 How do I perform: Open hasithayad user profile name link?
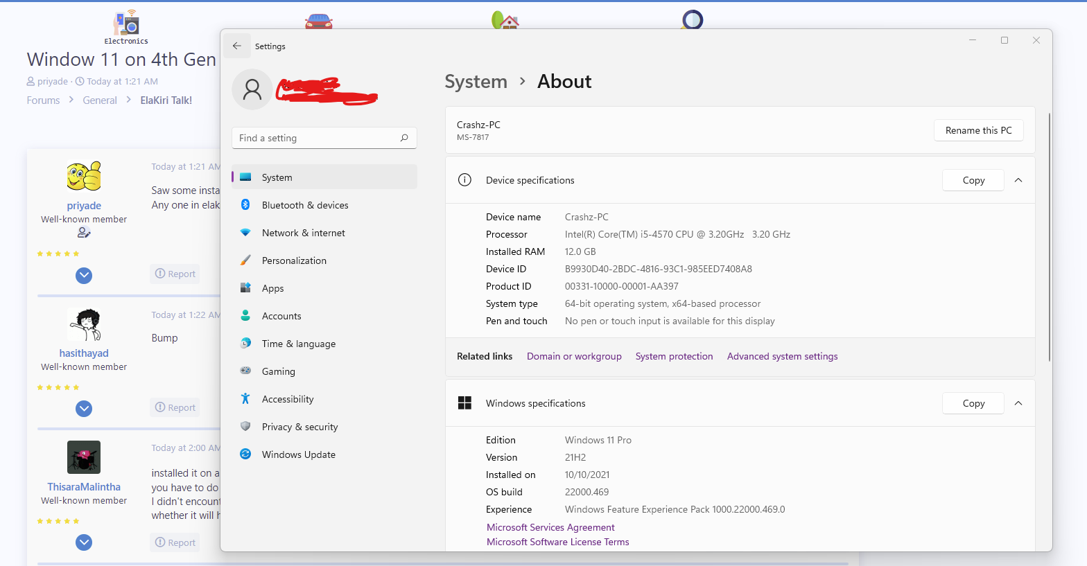pyautogui.click(x=84, y=353)
